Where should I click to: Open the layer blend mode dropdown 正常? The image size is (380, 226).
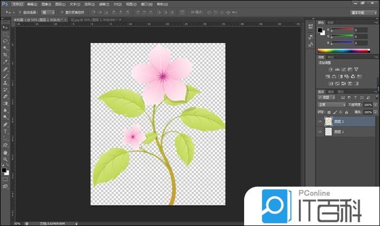pos(331,105)
